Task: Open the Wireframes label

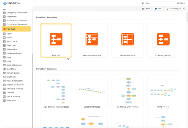Action: (x=11, y=100)
